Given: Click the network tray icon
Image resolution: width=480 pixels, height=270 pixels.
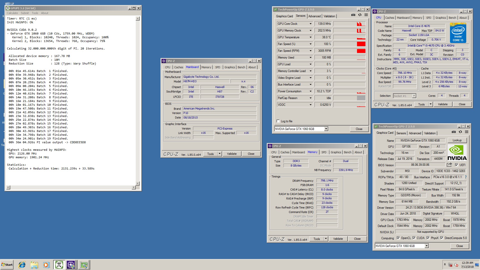Looking at the screenshot, I should click(x=450, y=265).
